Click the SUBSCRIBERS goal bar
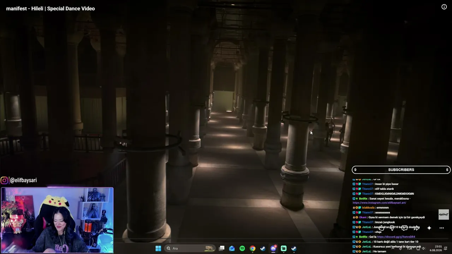Screen dimensions: 452x254 pos(401,170)
